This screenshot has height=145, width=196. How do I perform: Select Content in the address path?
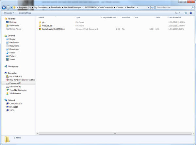(x=120, y=8)
